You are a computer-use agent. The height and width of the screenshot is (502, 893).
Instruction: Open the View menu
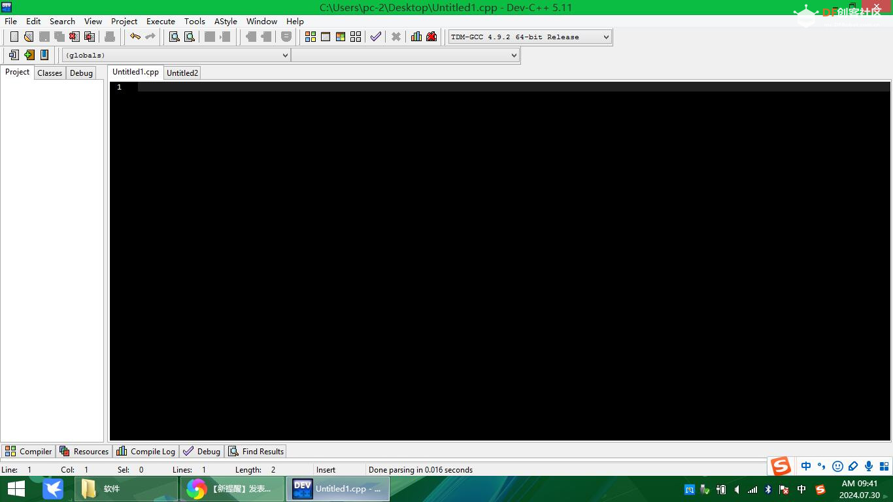tap(93, 21)
